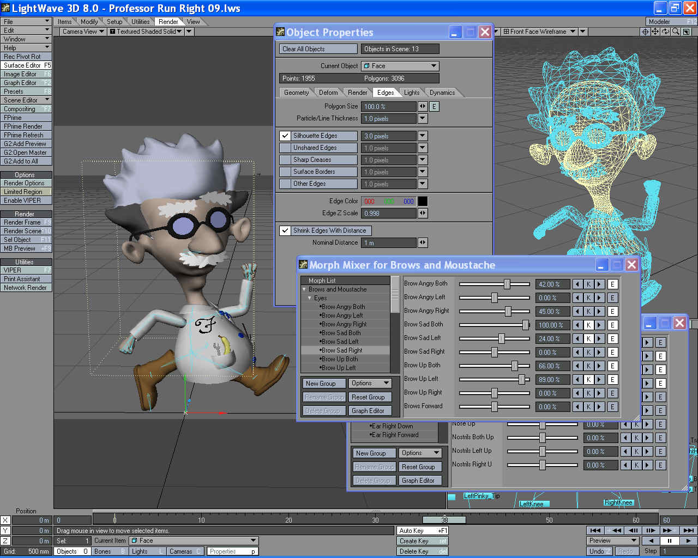Click Create Key button

pos(423,541)
